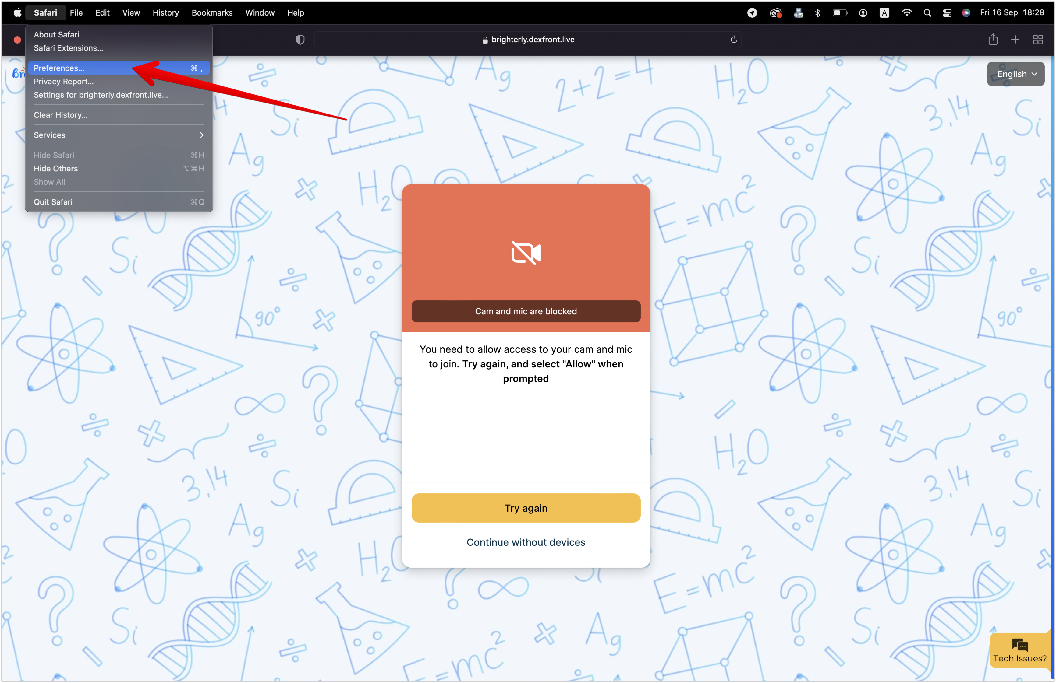Open the Edit menu
Image resolution: width=1056 pixels, height=683 pixels.
102,12
